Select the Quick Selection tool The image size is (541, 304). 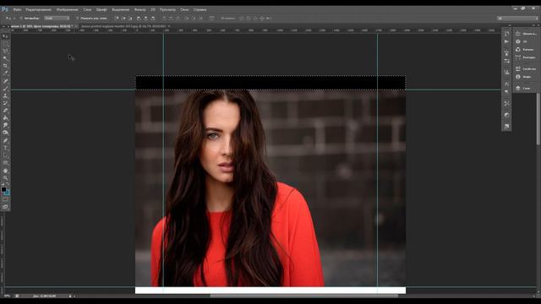[x=5, y=58]
